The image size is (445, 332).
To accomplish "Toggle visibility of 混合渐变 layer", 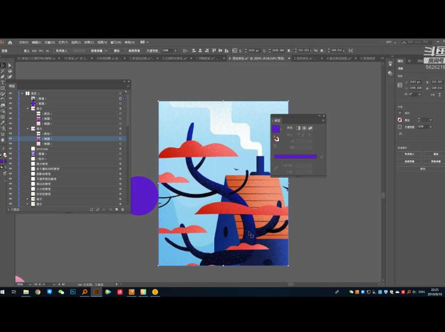I will 10,164.
